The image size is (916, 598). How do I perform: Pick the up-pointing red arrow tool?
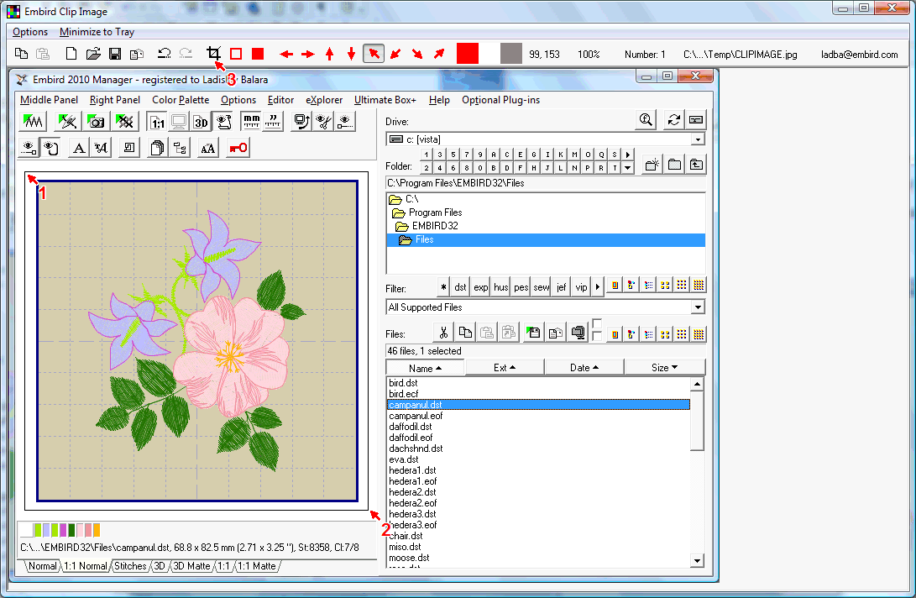329,54
